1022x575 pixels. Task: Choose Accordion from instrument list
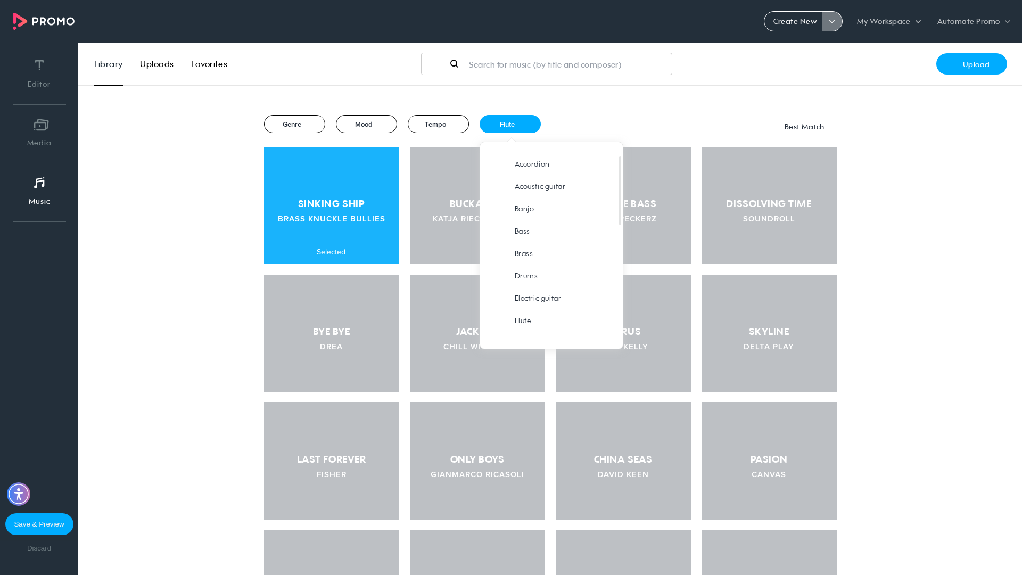[x=532, y=164]
